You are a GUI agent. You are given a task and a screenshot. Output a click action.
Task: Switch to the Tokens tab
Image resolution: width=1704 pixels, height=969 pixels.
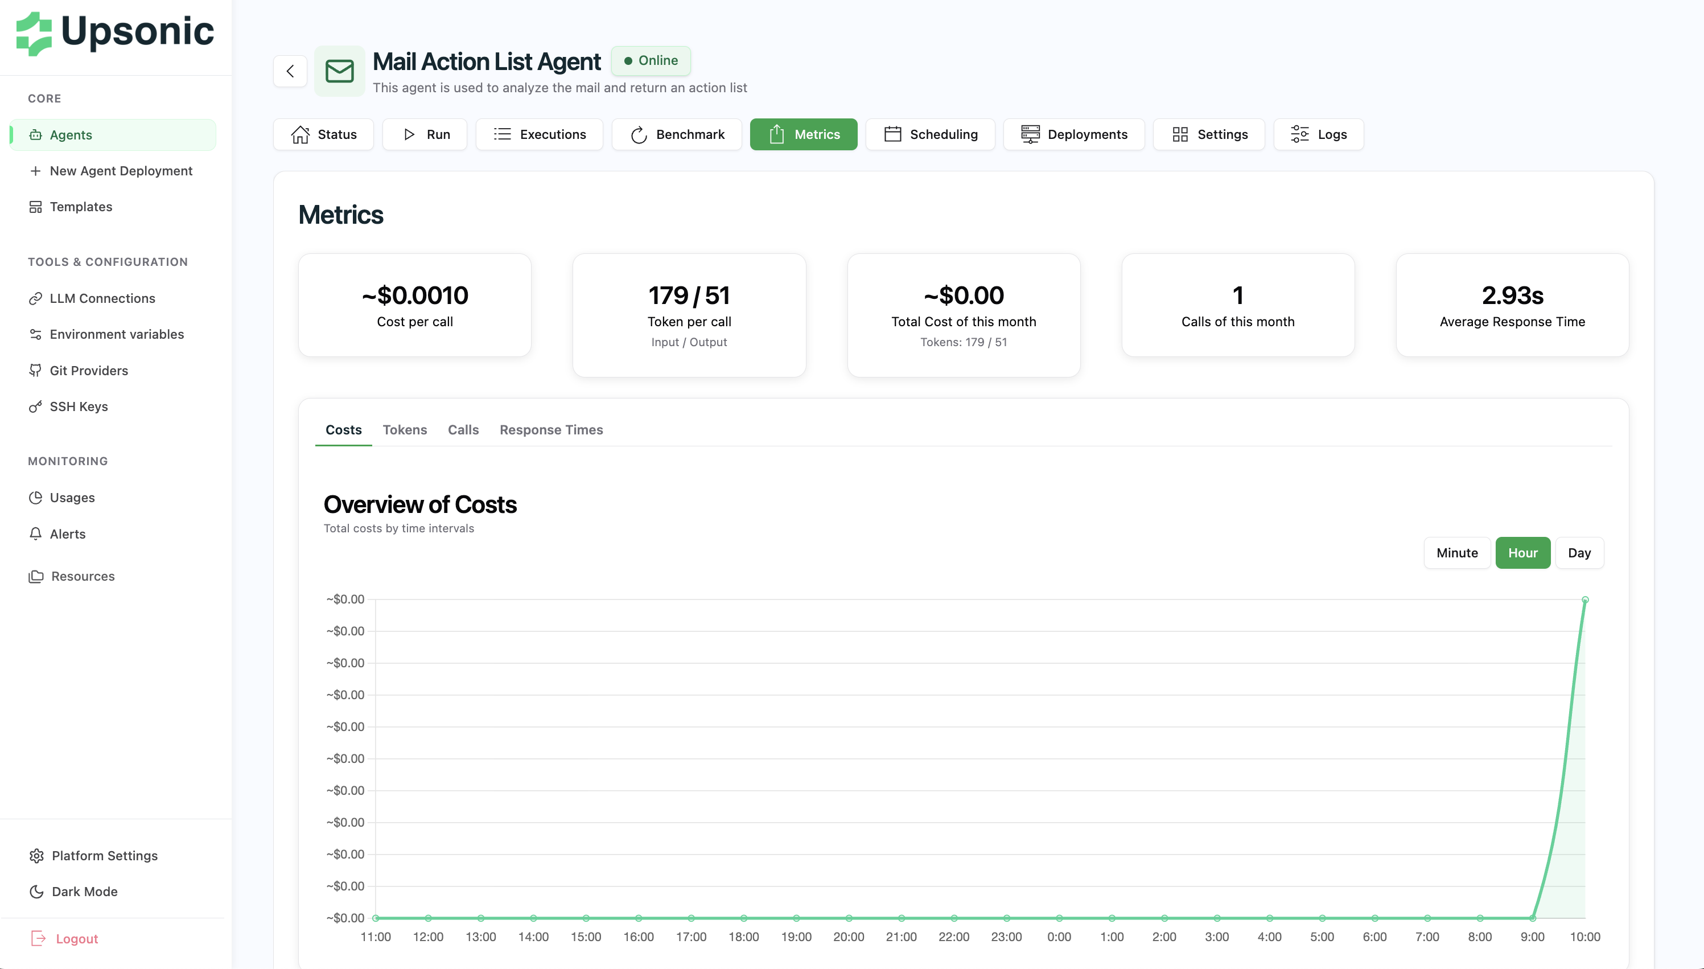tap(405, 429)
